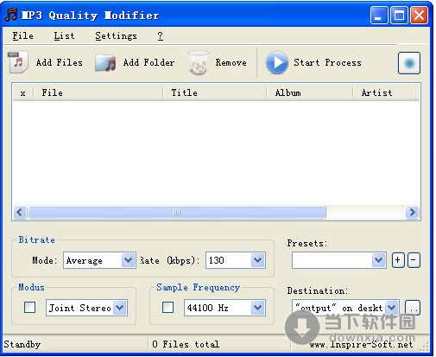The image size is (436, 357).
Task: Tick the Modus checkbox
Action: [30, 307]
